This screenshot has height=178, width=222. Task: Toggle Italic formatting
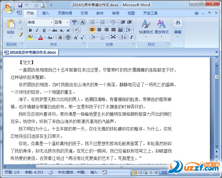coord(37,30)
